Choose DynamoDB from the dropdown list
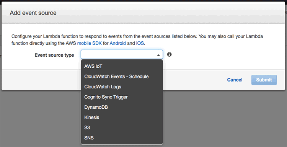 point(122,107)
